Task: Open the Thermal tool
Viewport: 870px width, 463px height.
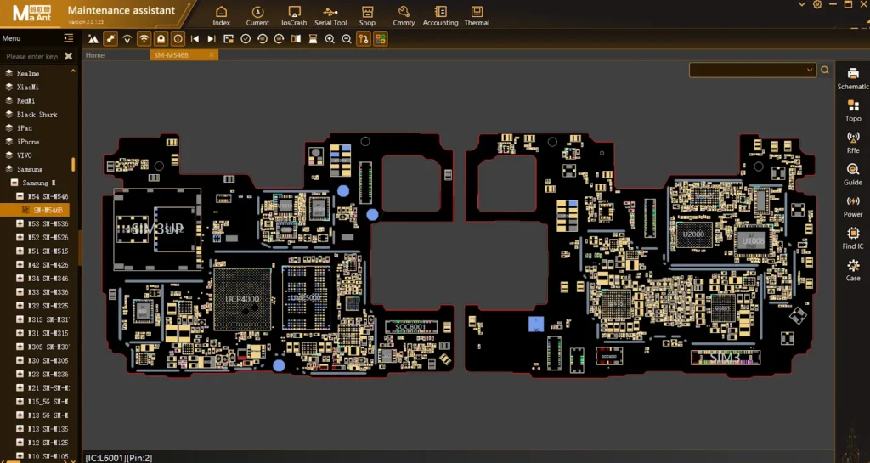Action: click(x=477, y=15)
